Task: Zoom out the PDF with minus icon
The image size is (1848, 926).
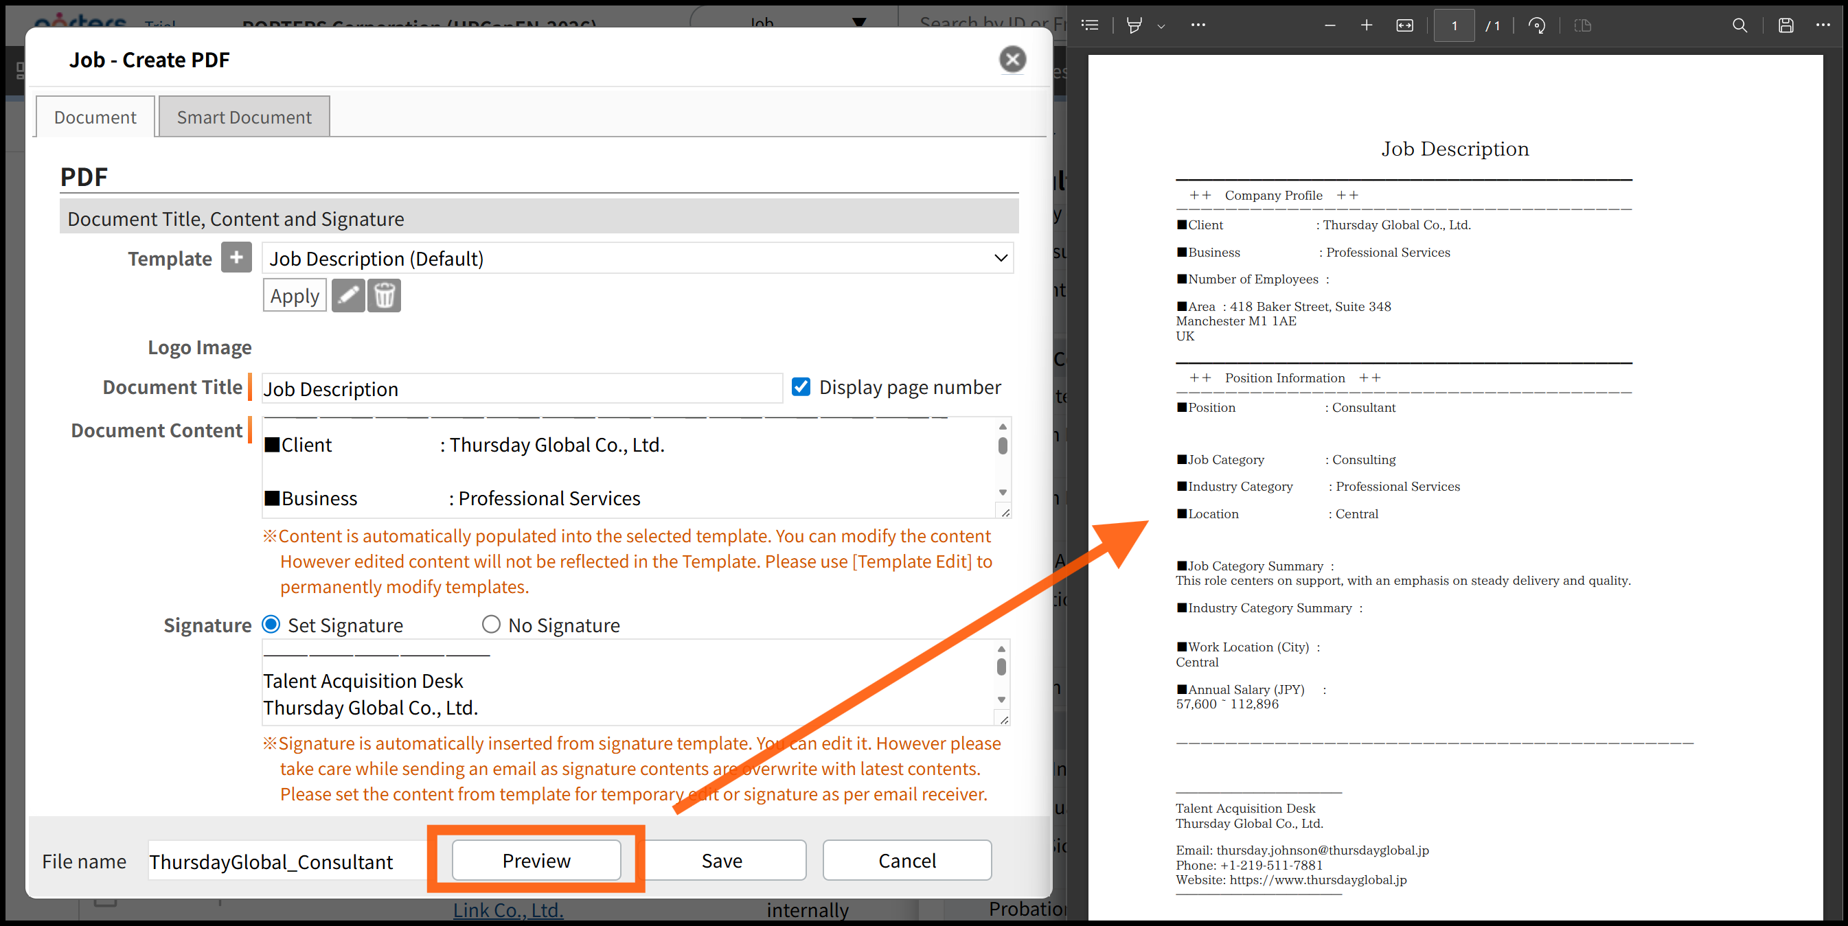Action: pyautogui.click(x=1330, y=26)
